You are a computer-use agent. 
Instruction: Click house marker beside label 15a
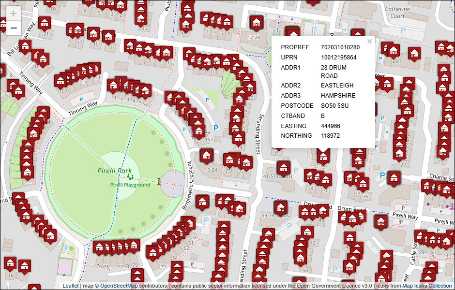coord(199,131)
